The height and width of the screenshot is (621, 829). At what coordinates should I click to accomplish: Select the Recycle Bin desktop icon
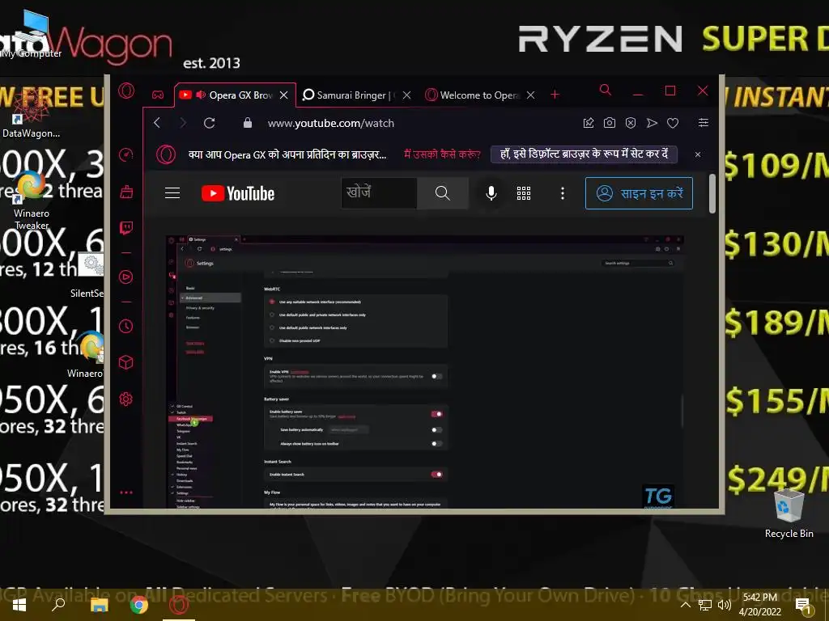point(789,513)
